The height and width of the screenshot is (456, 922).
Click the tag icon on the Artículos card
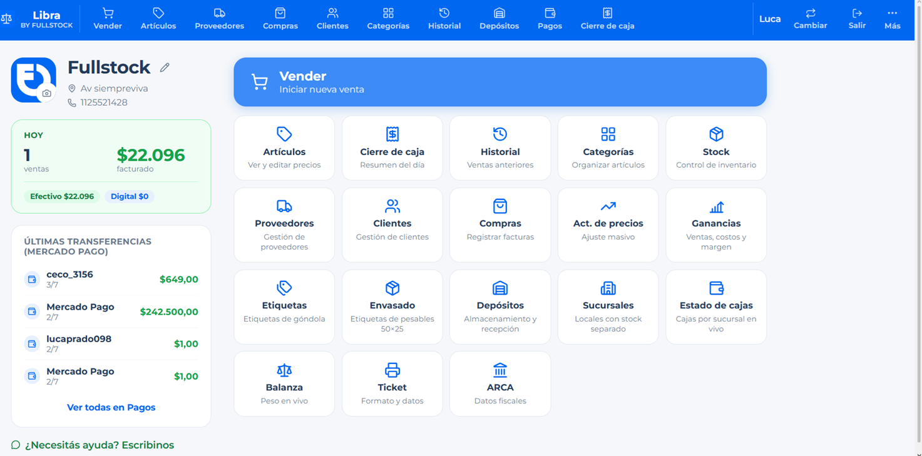coord(284,134)
